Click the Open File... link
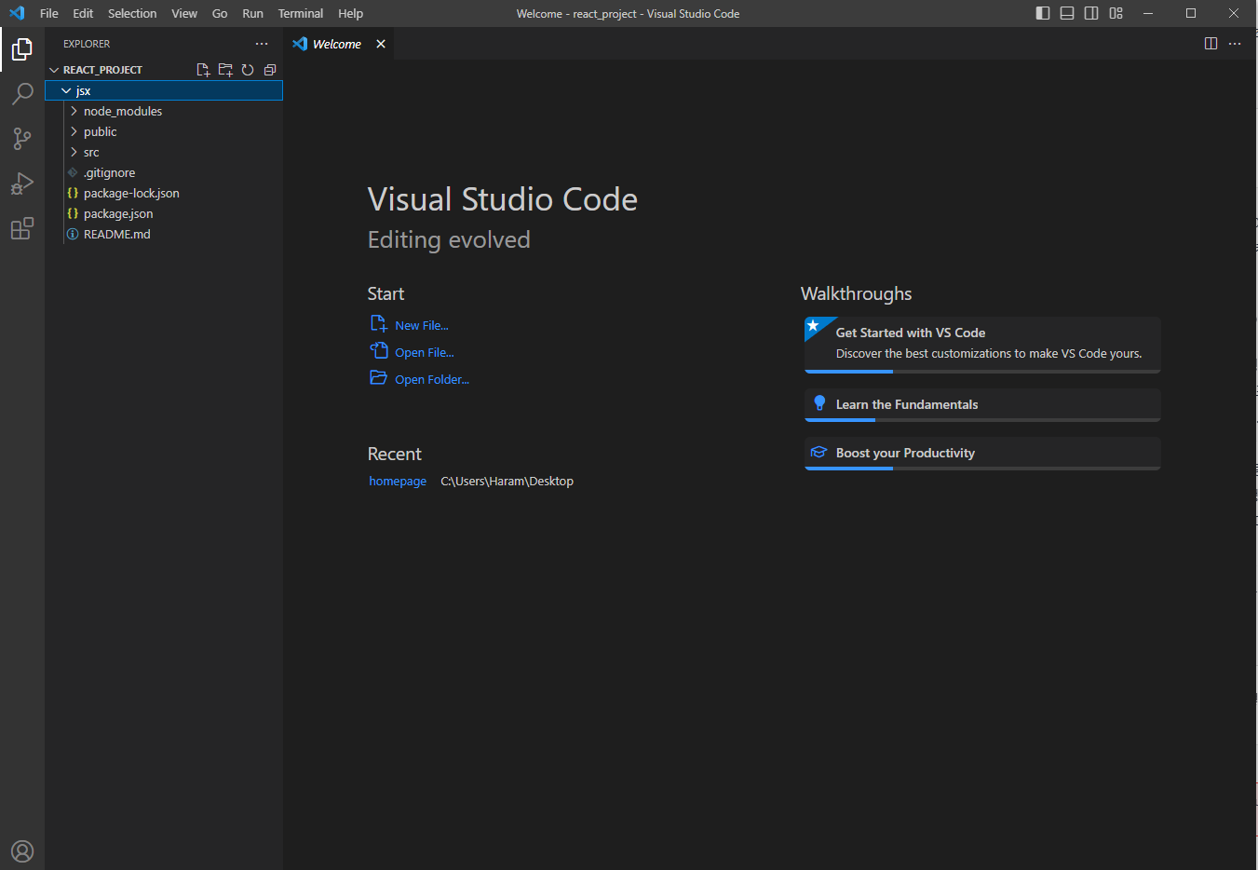This screenshot has width=1258, height=870. 425,352
